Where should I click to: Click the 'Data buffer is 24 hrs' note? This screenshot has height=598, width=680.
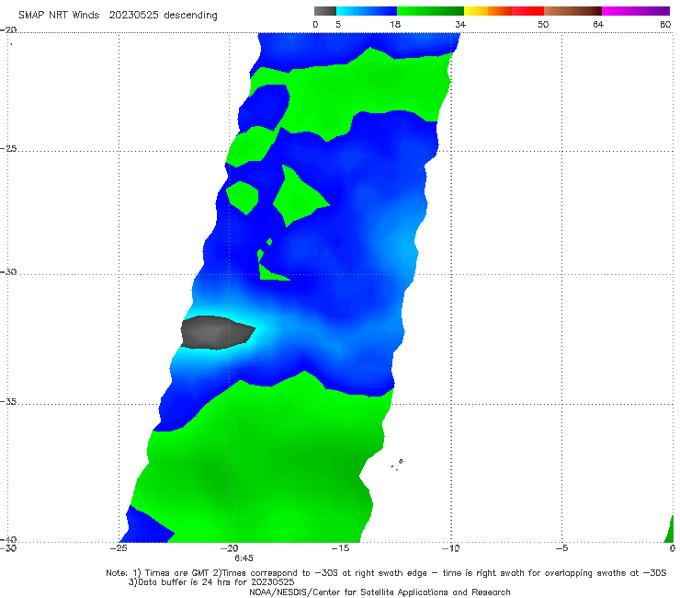[211, 582]
